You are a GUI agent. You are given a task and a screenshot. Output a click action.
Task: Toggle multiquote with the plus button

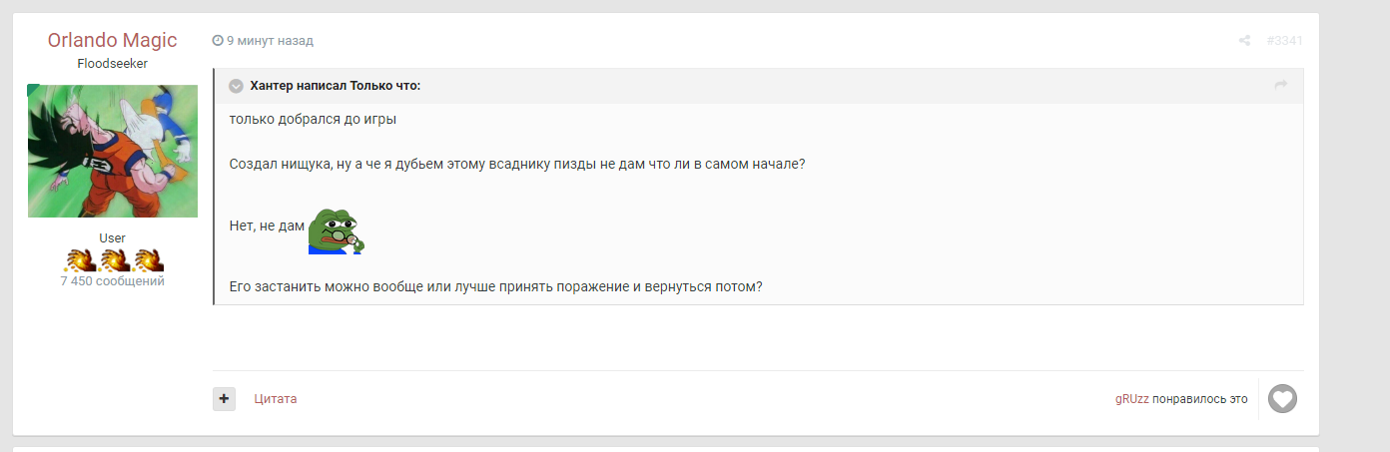point(224,399)
